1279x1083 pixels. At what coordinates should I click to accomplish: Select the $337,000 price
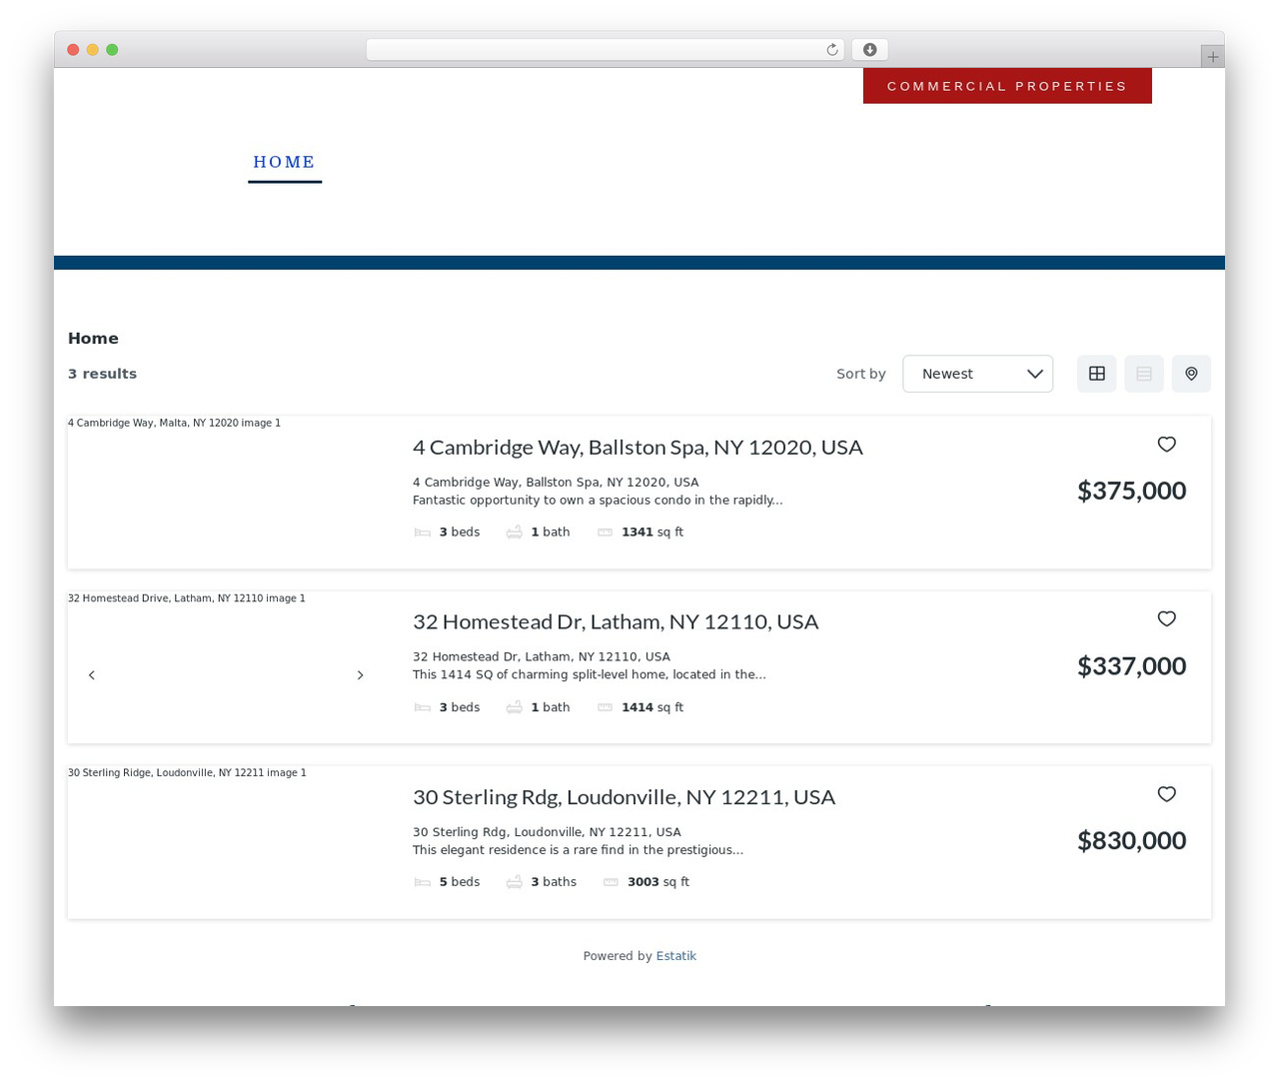pos(1131,665)
